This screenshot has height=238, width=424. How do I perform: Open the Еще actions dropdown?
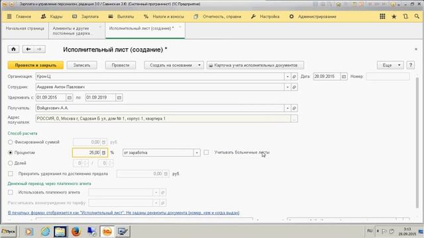click(390, 65)
